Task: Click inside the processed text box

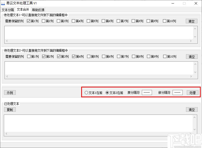Action: pos(98,123)
